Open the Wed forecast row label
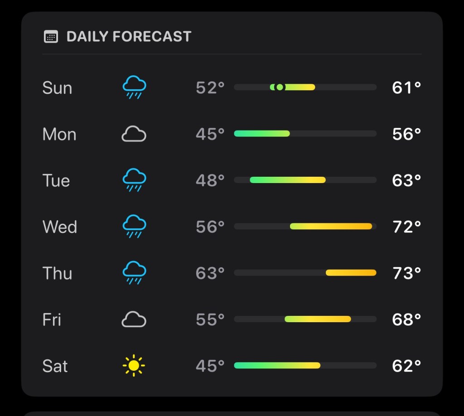Screen dimensions: 464x416 click(60, 227)
